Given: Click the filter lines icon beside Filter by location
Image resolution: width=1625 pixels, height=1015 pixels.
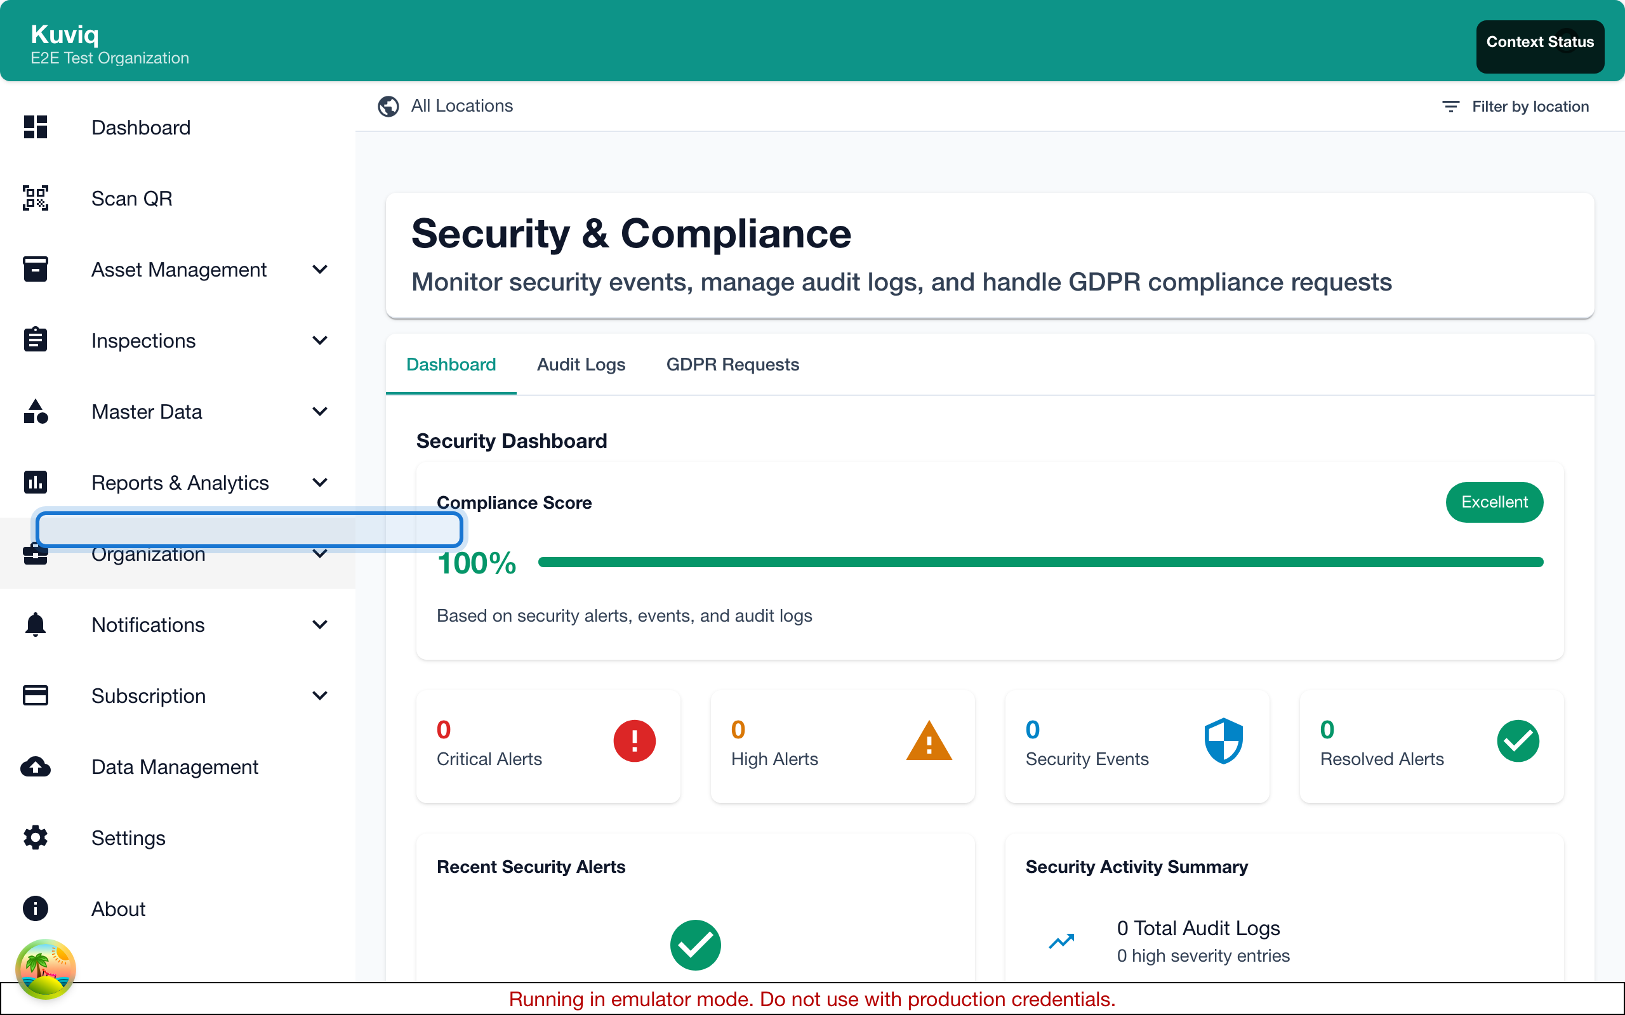Looking at the screenshot, I should click(1450, 107).
